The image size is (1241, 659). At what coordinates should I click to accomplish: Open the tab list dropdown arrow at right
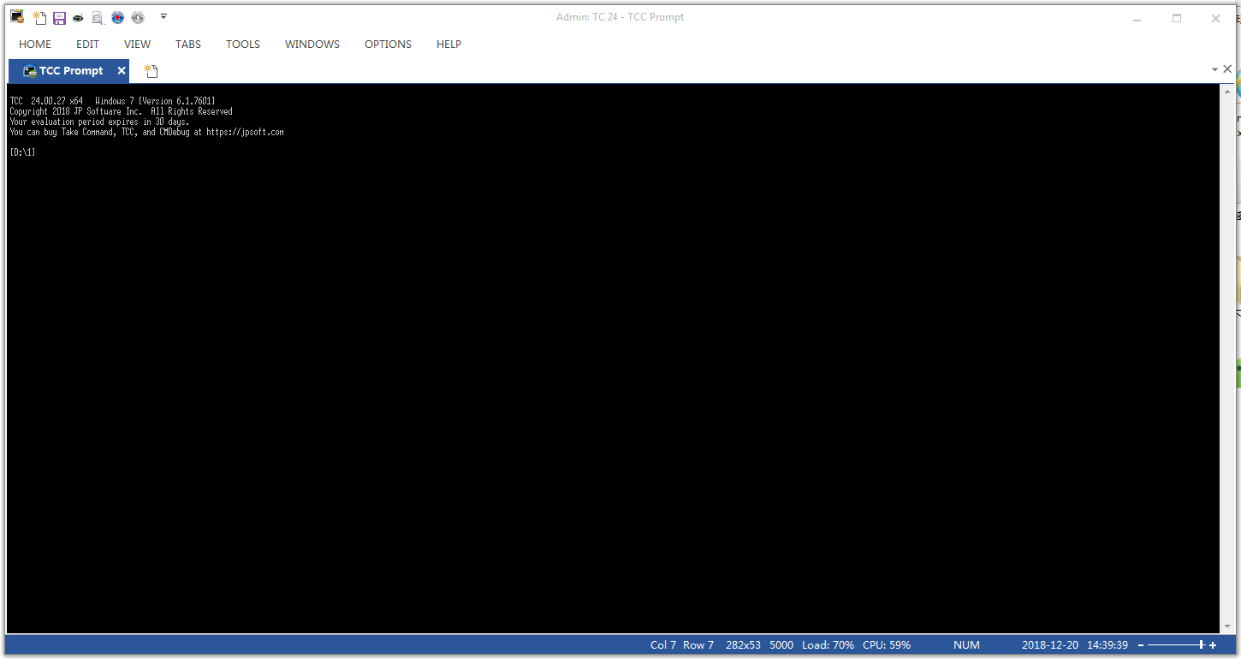pos(1214,69)
